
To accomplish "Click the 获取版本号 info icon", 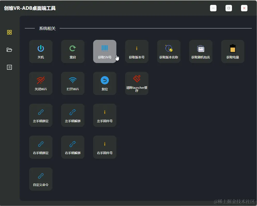I will point(137,48).
